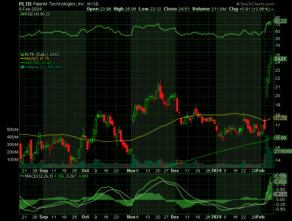
Task: Click the Palantir Technologies, Inc. company name
Action: point(59,4)
